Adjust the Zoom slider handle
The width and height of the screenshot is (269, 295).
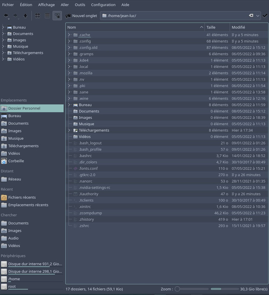tap(177, 289)
